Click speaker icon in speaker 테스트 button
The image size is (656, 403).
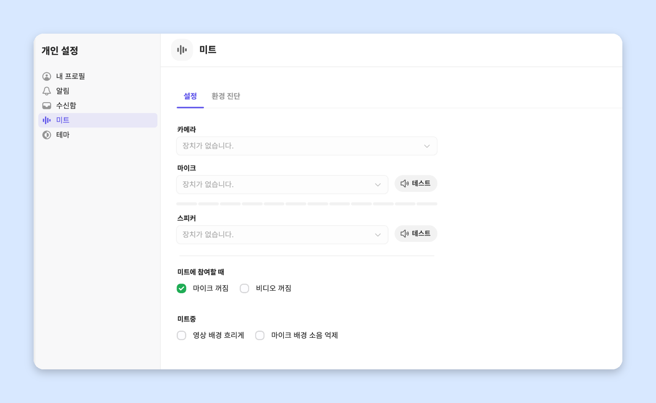click(405, 233)
